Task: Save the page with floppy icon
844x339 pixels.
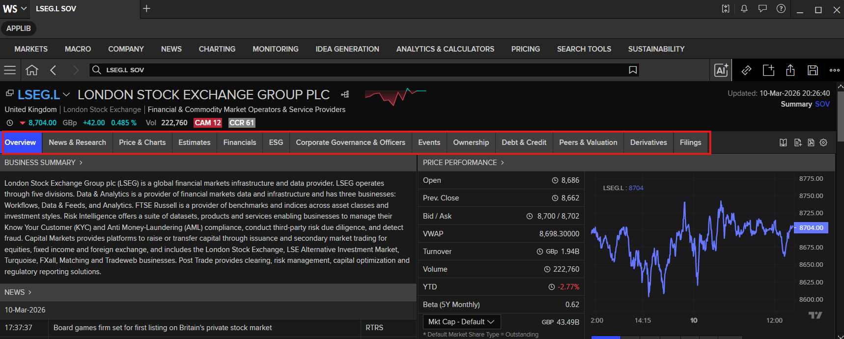Action: [x=813, y=70]
